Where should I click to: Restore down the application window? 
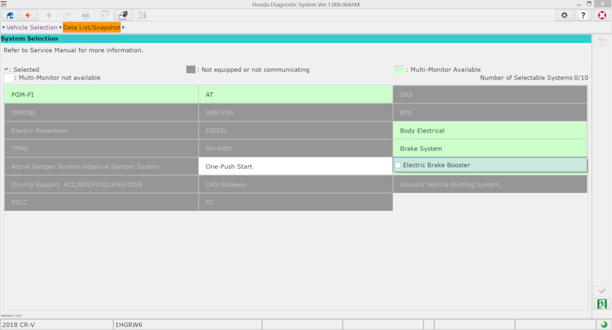(589, 4)
